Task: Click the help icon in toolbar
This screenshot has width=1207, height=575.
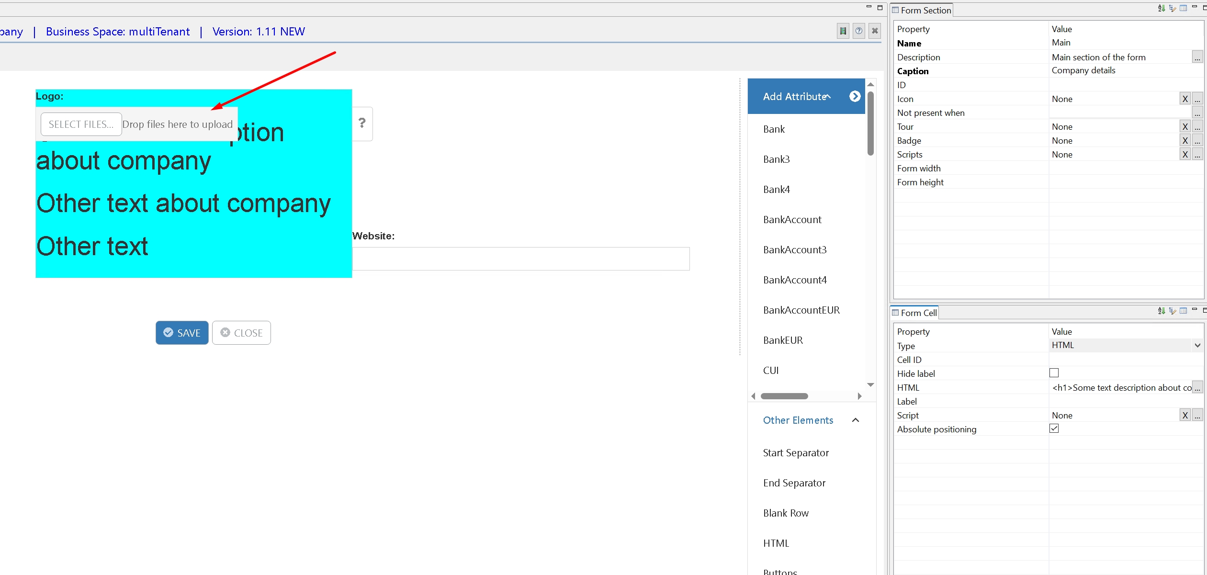Action: [859, 31]
